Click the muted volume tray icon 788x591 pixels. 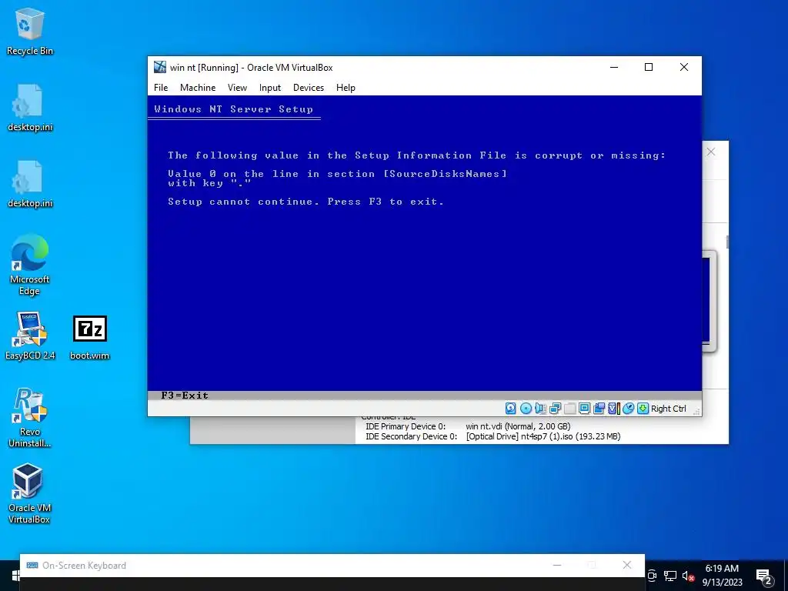pyautogui.click(x=688, y=576)
